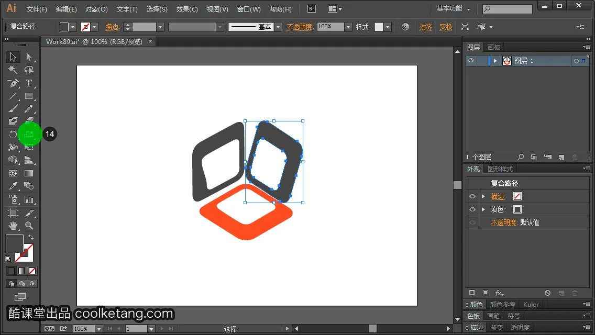The image size is (595, 335).
Task: Select the Magic Wand tool
Action: [13, 70]
